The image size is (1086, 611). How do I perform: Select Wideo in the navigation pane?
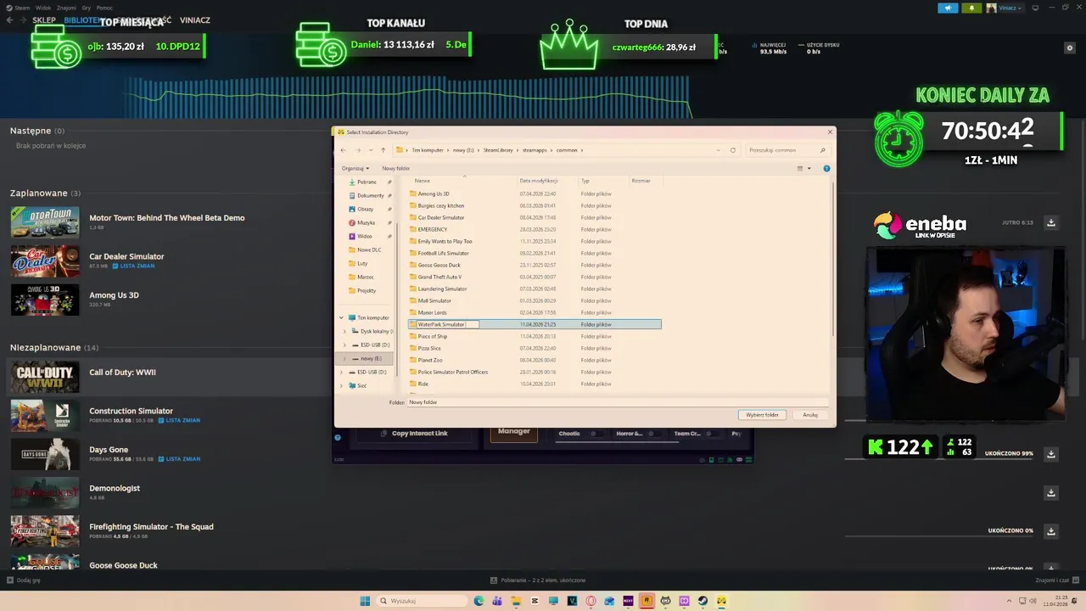[364, 236]
